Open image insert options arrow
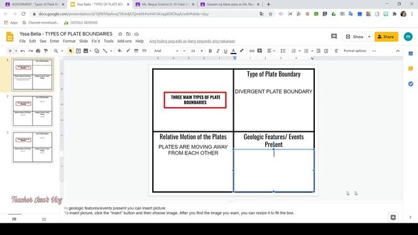The image size is (418, 235). coord(90,51)
